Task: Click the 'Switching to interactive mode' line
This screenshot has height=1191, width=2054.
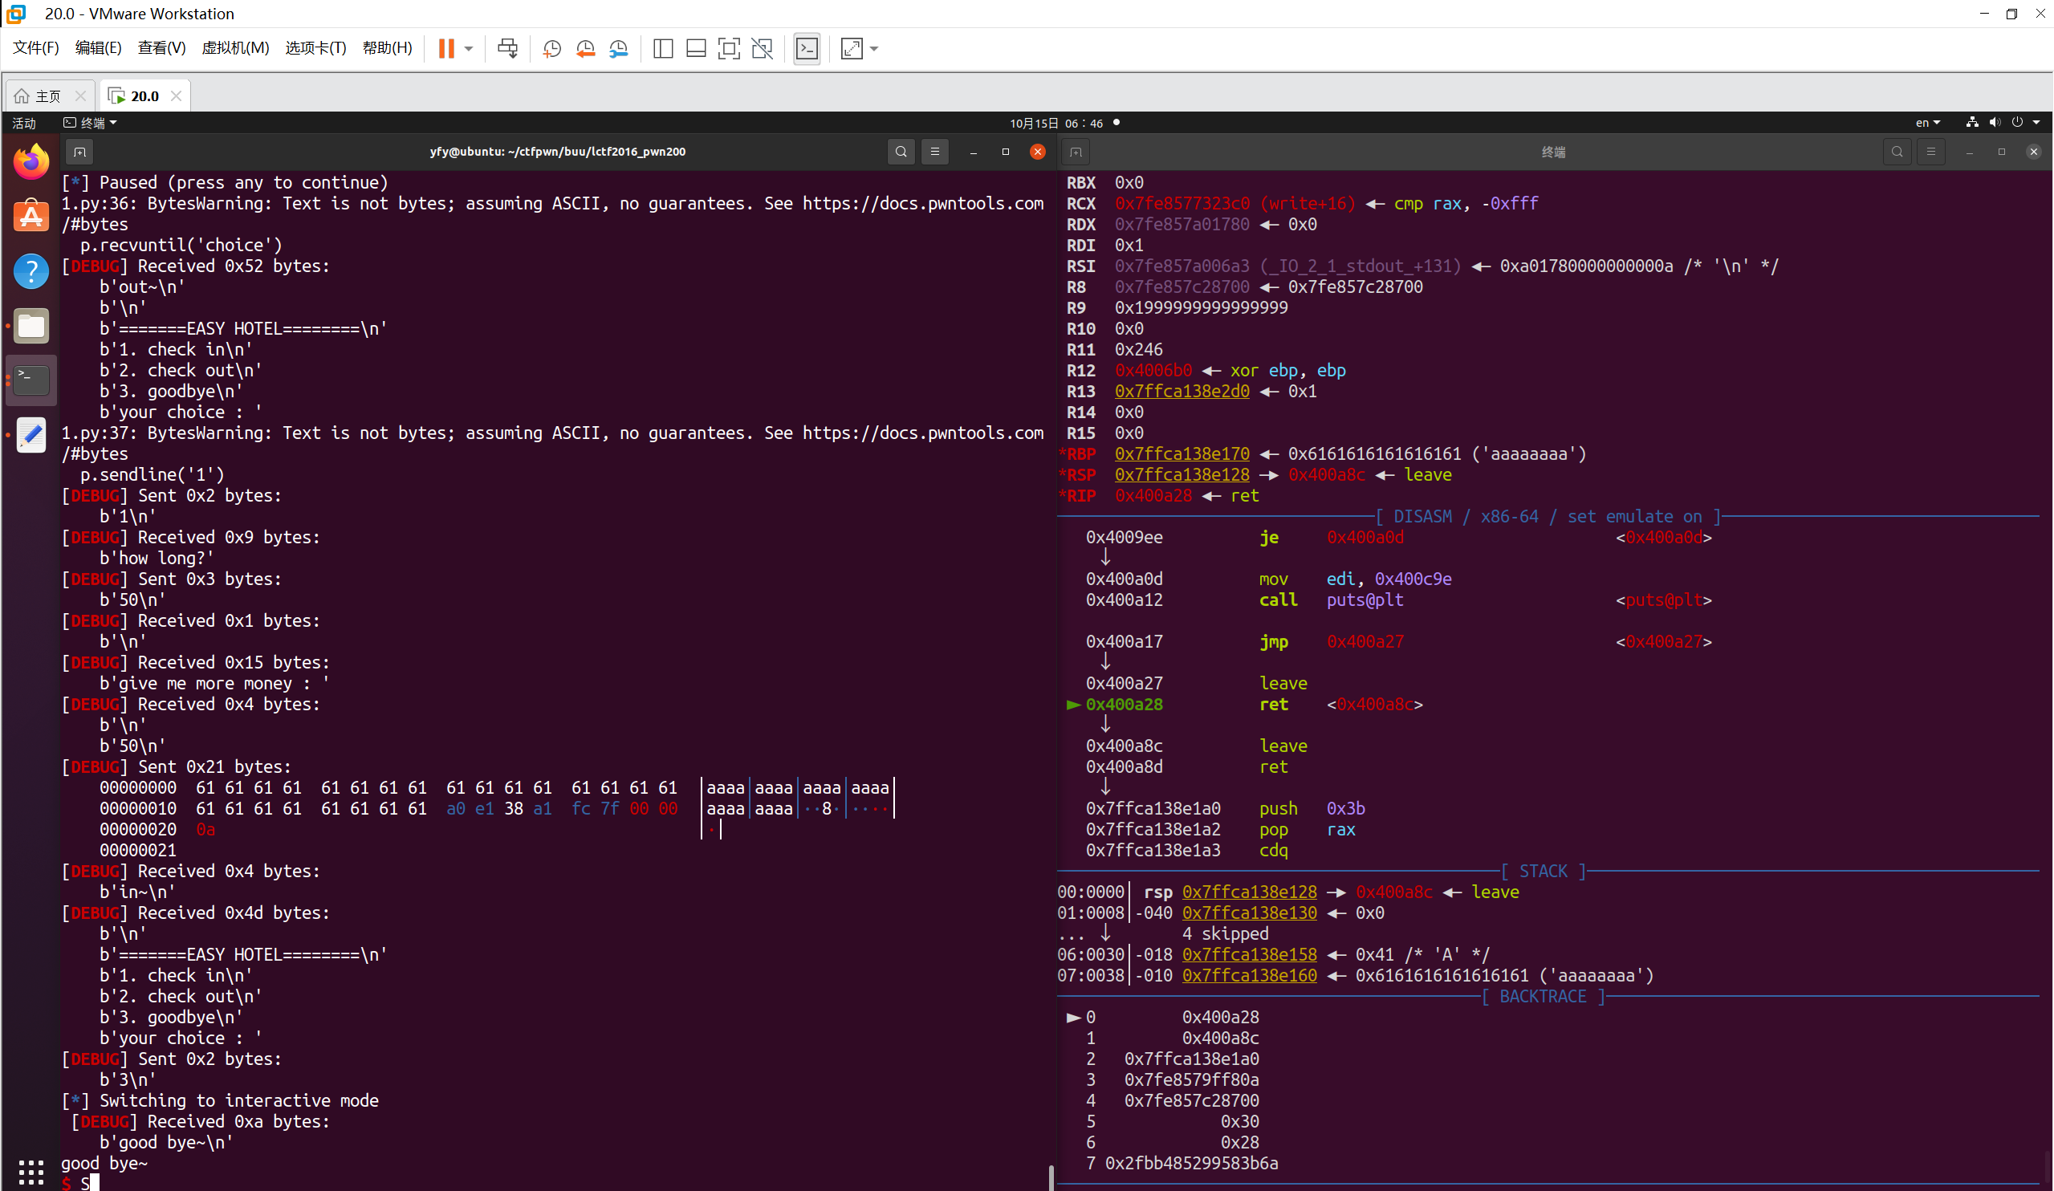Action: [x=221, y=1100]
